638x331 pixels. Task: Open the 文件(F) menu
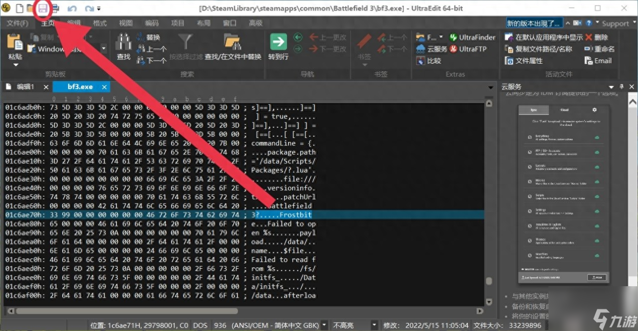(x=17, y=23)
